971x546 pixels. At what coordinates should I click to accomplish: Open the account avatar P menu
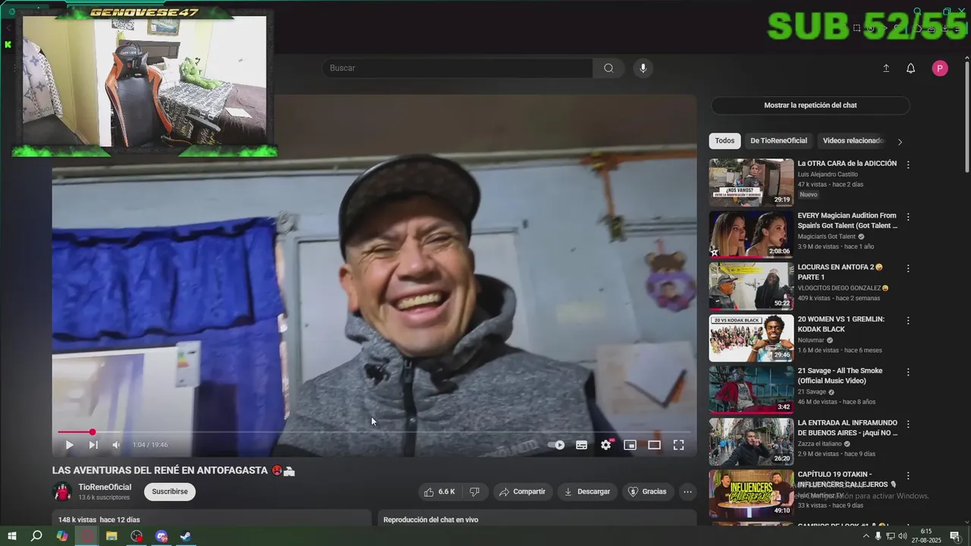point(940,68)
